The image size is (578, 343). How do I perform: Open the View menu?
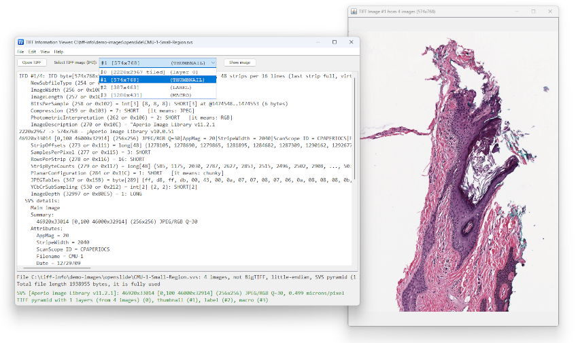45,52
